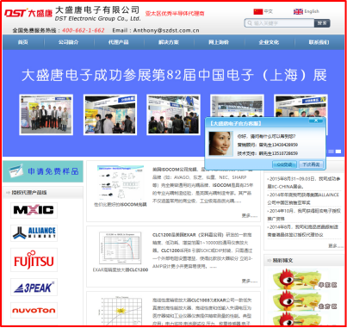Click the keyword search input field
The image size is (347, 328).
click(x=280, y=23)
